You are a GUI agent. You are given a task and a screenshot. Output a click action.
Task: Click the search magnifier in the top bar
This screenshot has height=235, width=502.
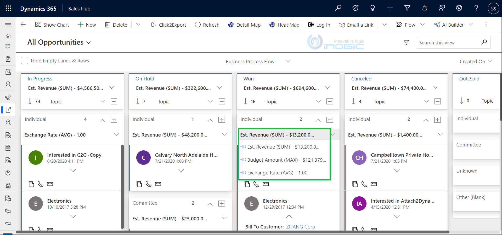click(x=338, y=8)
